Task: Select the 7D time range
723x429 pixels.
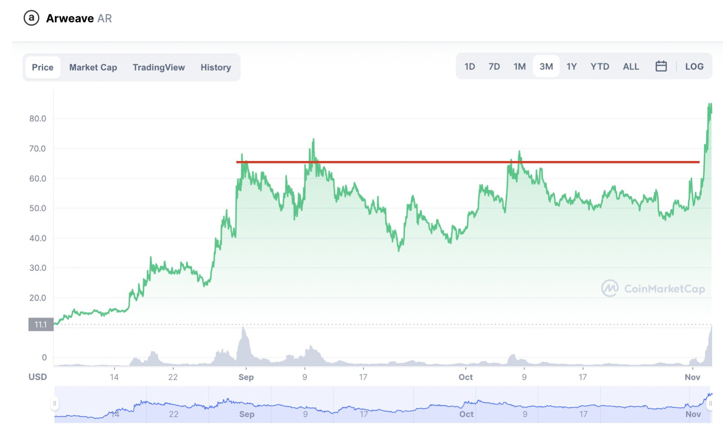Action: pyautogui.click(x=494, y=67)
